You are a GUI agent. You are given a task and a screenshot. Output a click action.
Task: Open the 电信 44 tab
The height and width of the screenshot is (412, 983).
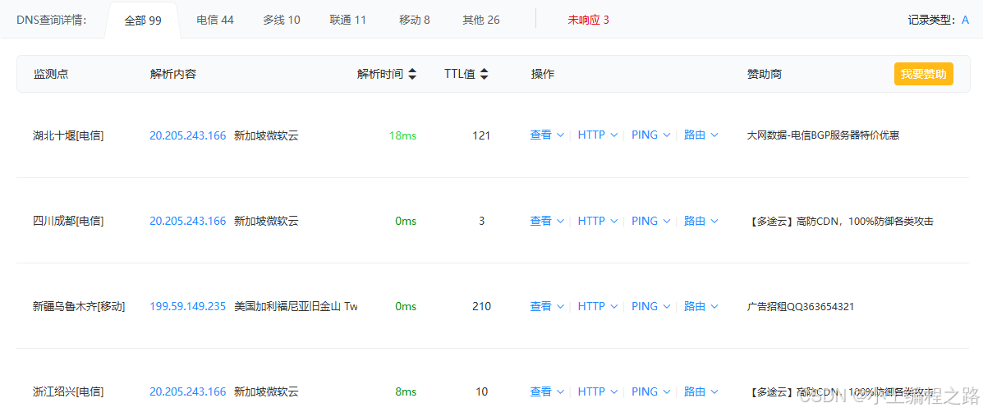pyautogui.click(x=215, y=20)
